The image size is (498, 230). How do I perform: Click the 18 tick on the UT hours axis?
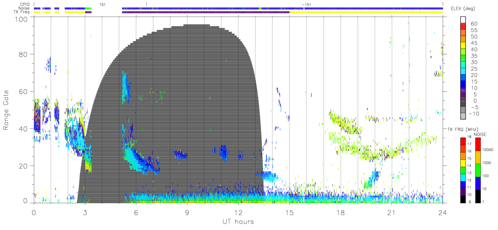pos(340,213)
